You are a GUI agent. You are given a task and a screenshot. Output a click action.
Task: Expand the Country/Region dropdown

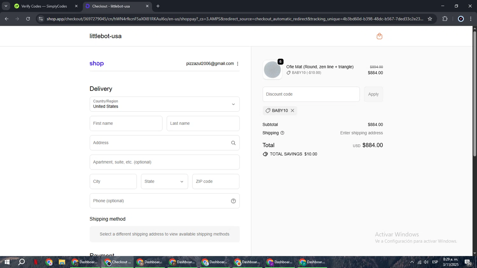pyautogui.click(x=165, y=104)
